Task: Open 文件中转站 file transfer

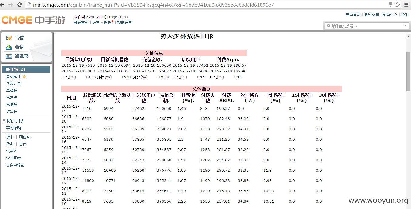Action: (15, 165)
